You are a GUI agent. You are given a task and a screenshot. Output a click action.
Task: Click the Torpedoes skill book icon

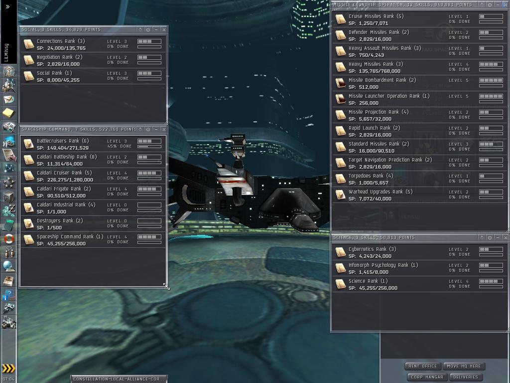(341, 179)
